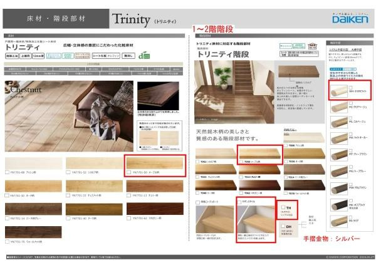Pick the T030 oak stair tread sample

[305, 153]
